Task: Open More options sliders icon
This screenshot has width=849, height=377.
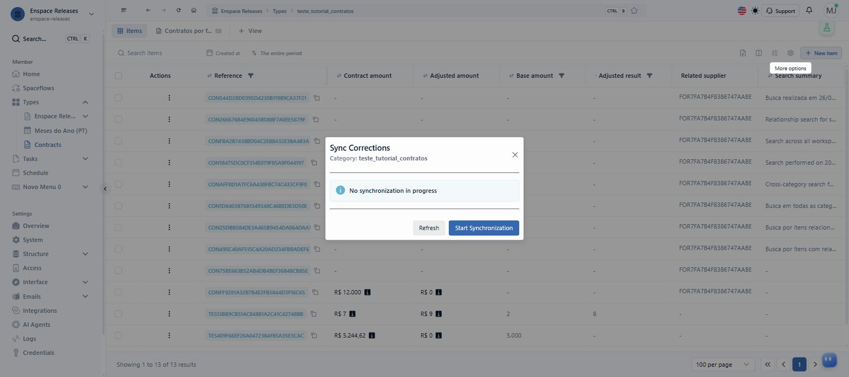Action: 775,53
